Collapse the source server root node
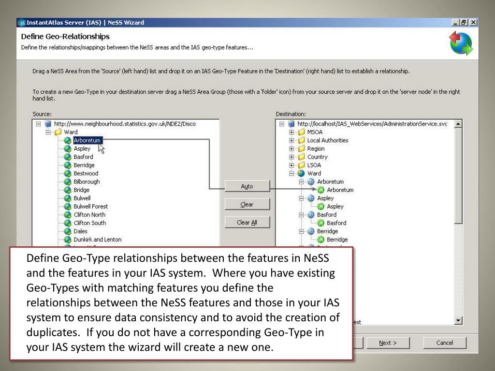The height and width of the screenshot is (371, 495). click(x=39, y=124)
